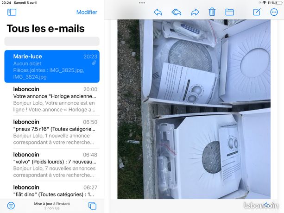The height and width of the screenshot is (213, 284).
Task: Move the message using the folder icon
Action: [229, 12]
